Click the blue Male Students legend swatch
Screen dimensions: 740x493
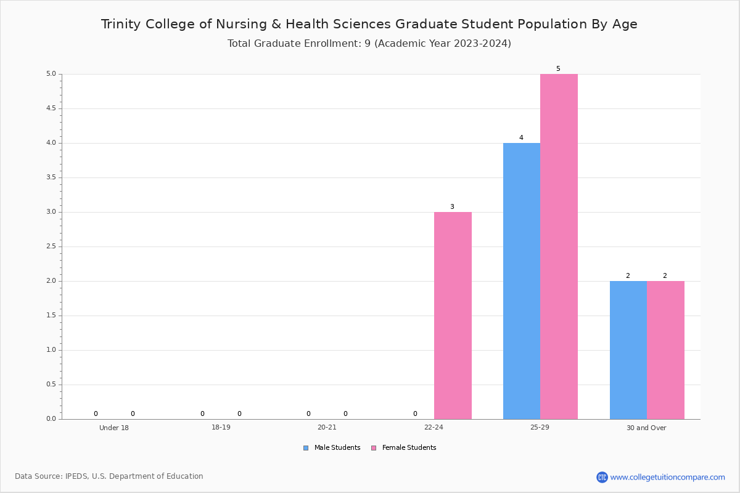[306, 448]
